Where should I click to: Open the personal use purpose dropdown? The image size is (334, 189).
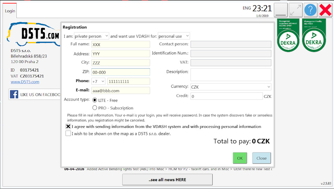tap(174, 36)
